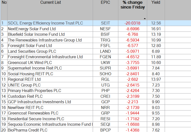Open NextEnergy Solar Fund Ltd entry
The width and height of the screenshot is (191, 132).
point(32,29)
